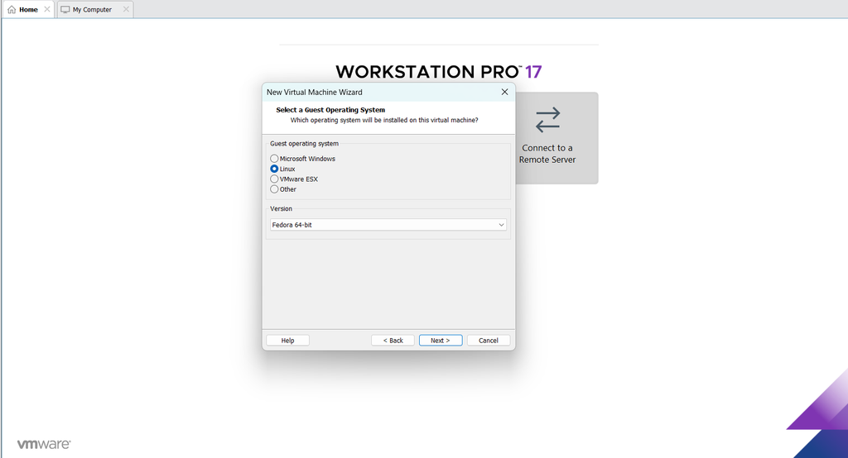Choose VMware ESX as guest OS

[274, 179]
